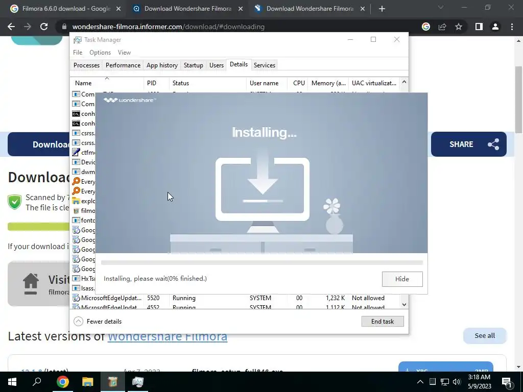Click Task Manager taskbar icon
This screenshot has width=523, height=392.
coord(137,382)
